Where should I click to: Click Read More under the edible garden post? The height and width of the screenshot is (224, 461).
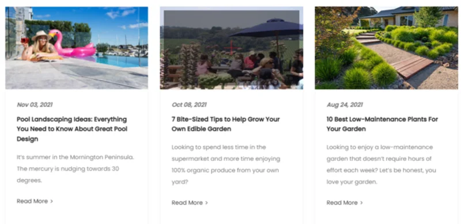click(187, 203)
